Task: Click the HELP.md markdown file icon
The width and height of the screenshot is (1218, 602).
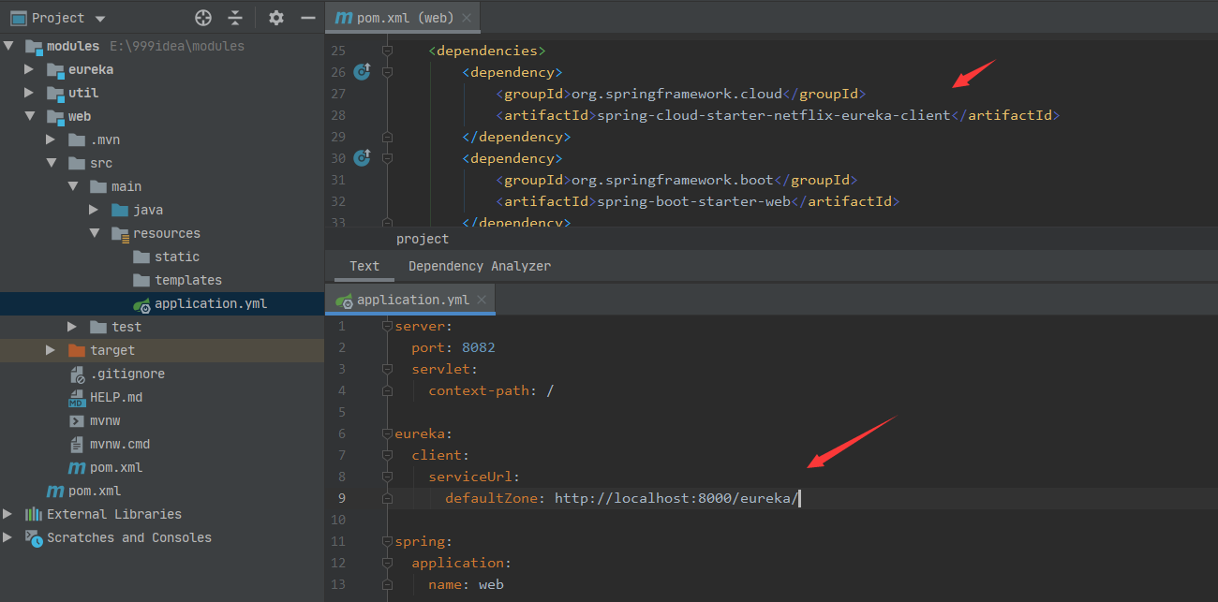Action: (77, 397)
